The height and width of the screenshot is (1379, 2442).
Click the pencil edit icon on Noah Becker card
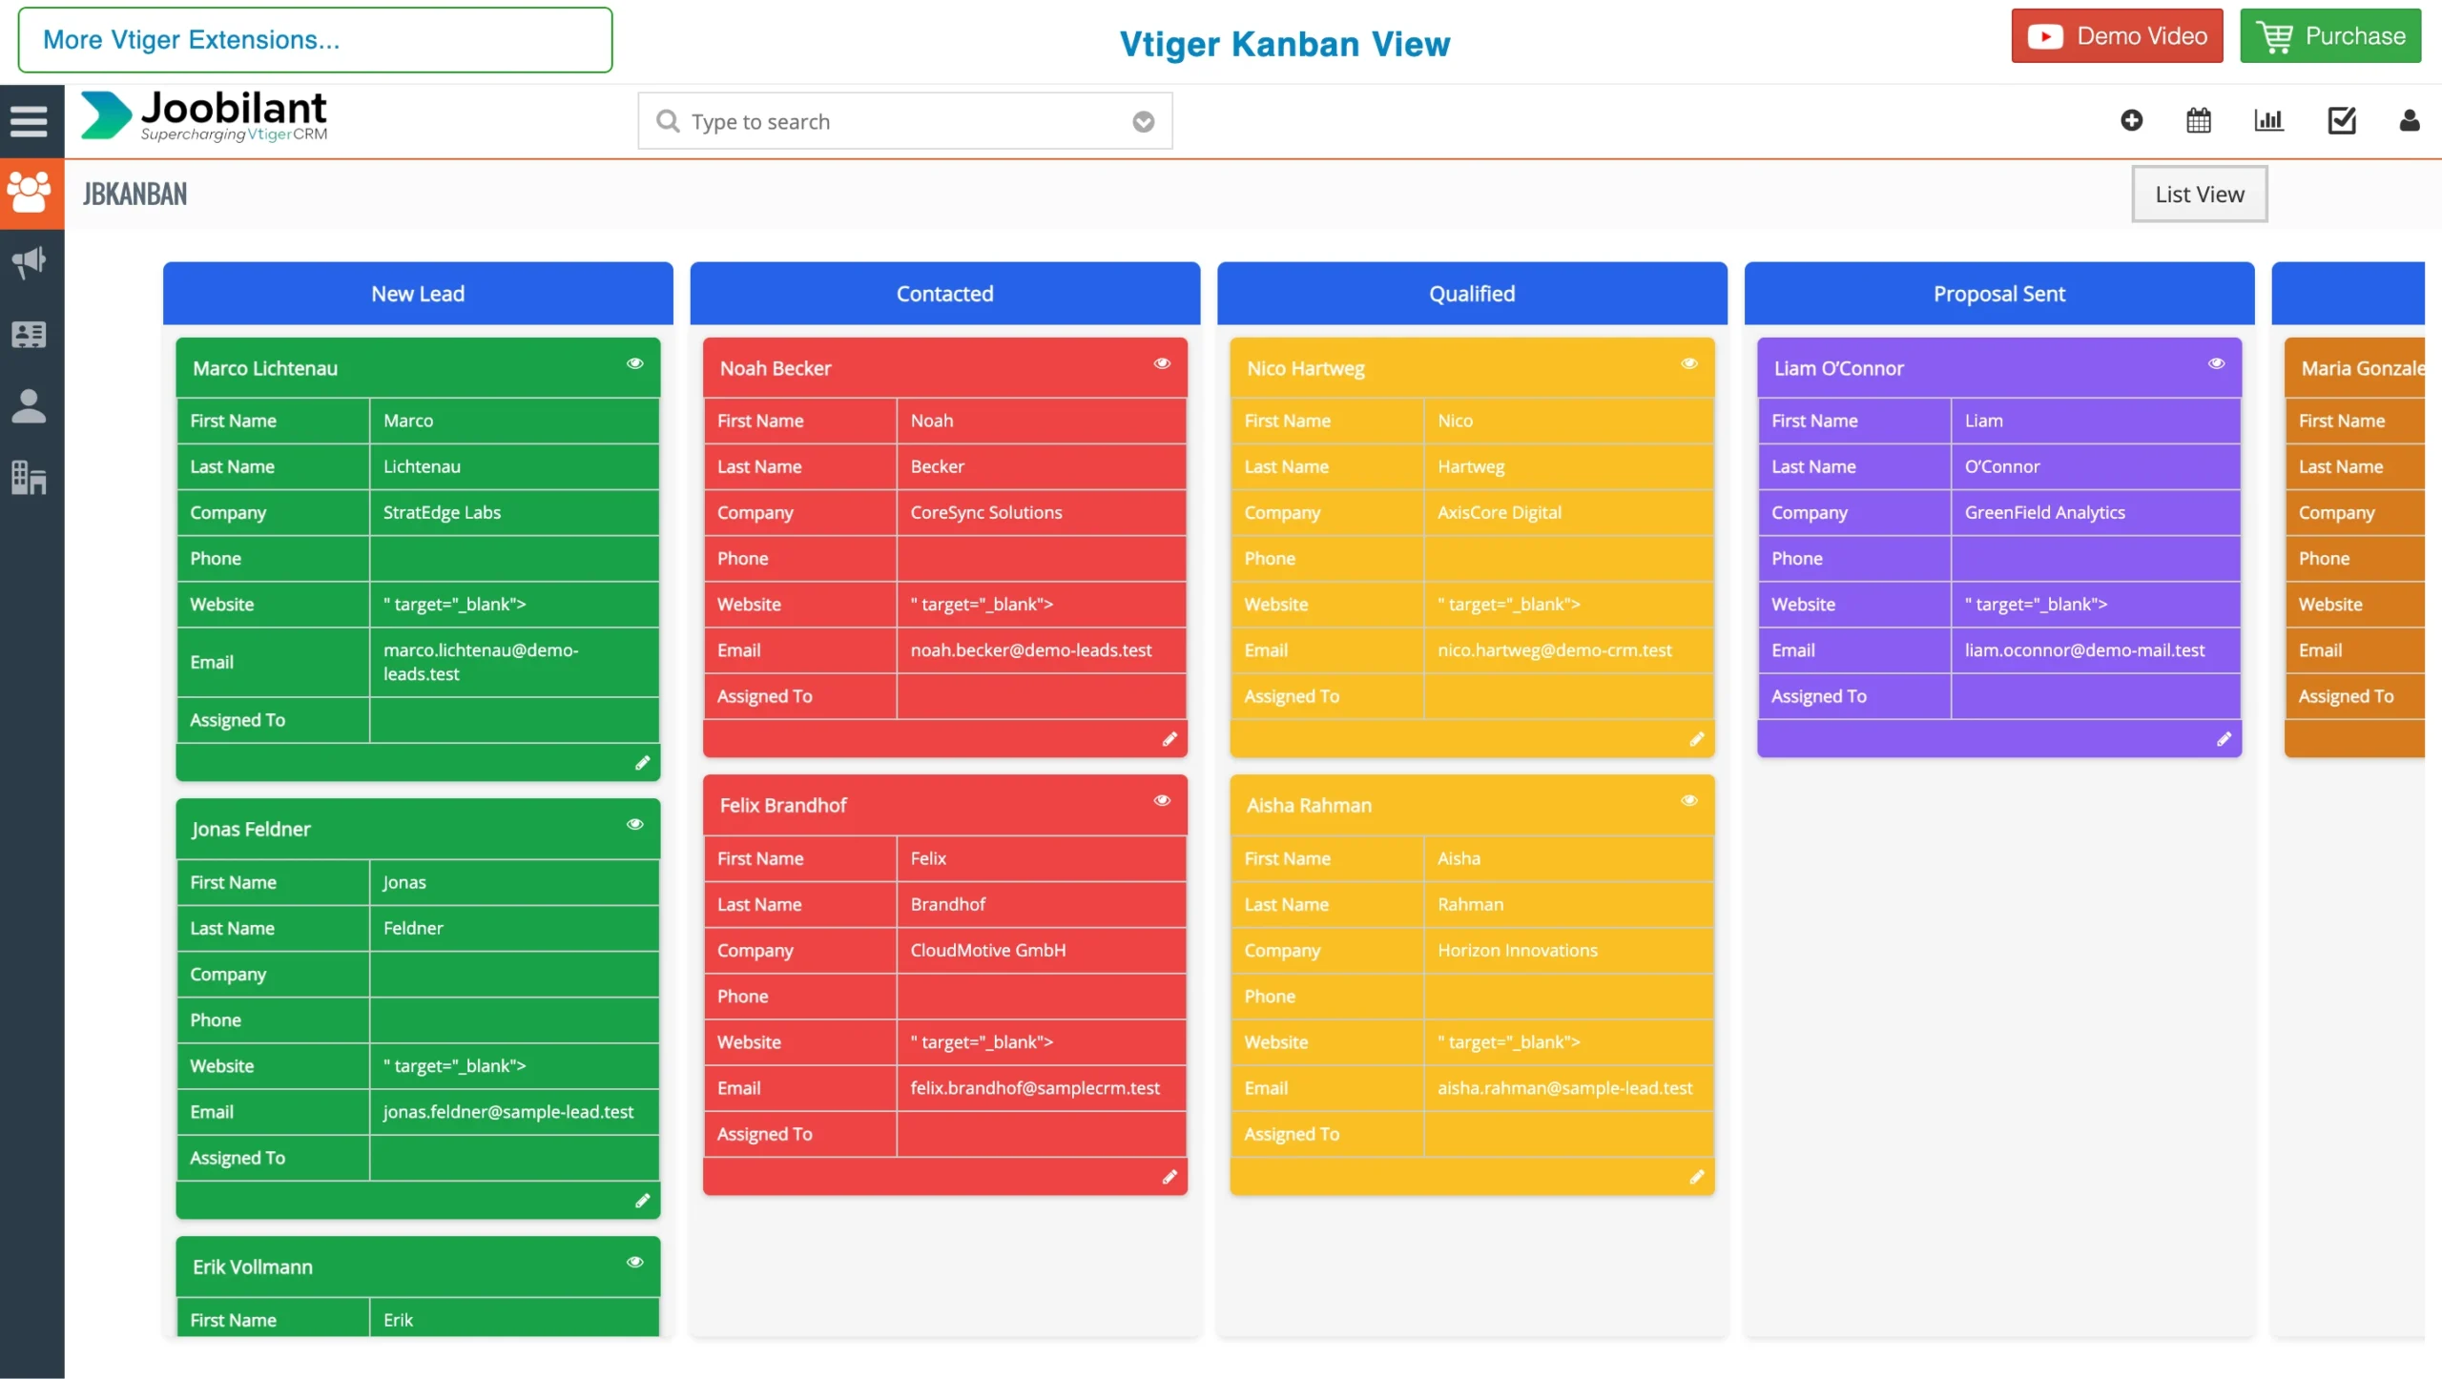[x=1169, y=739]
